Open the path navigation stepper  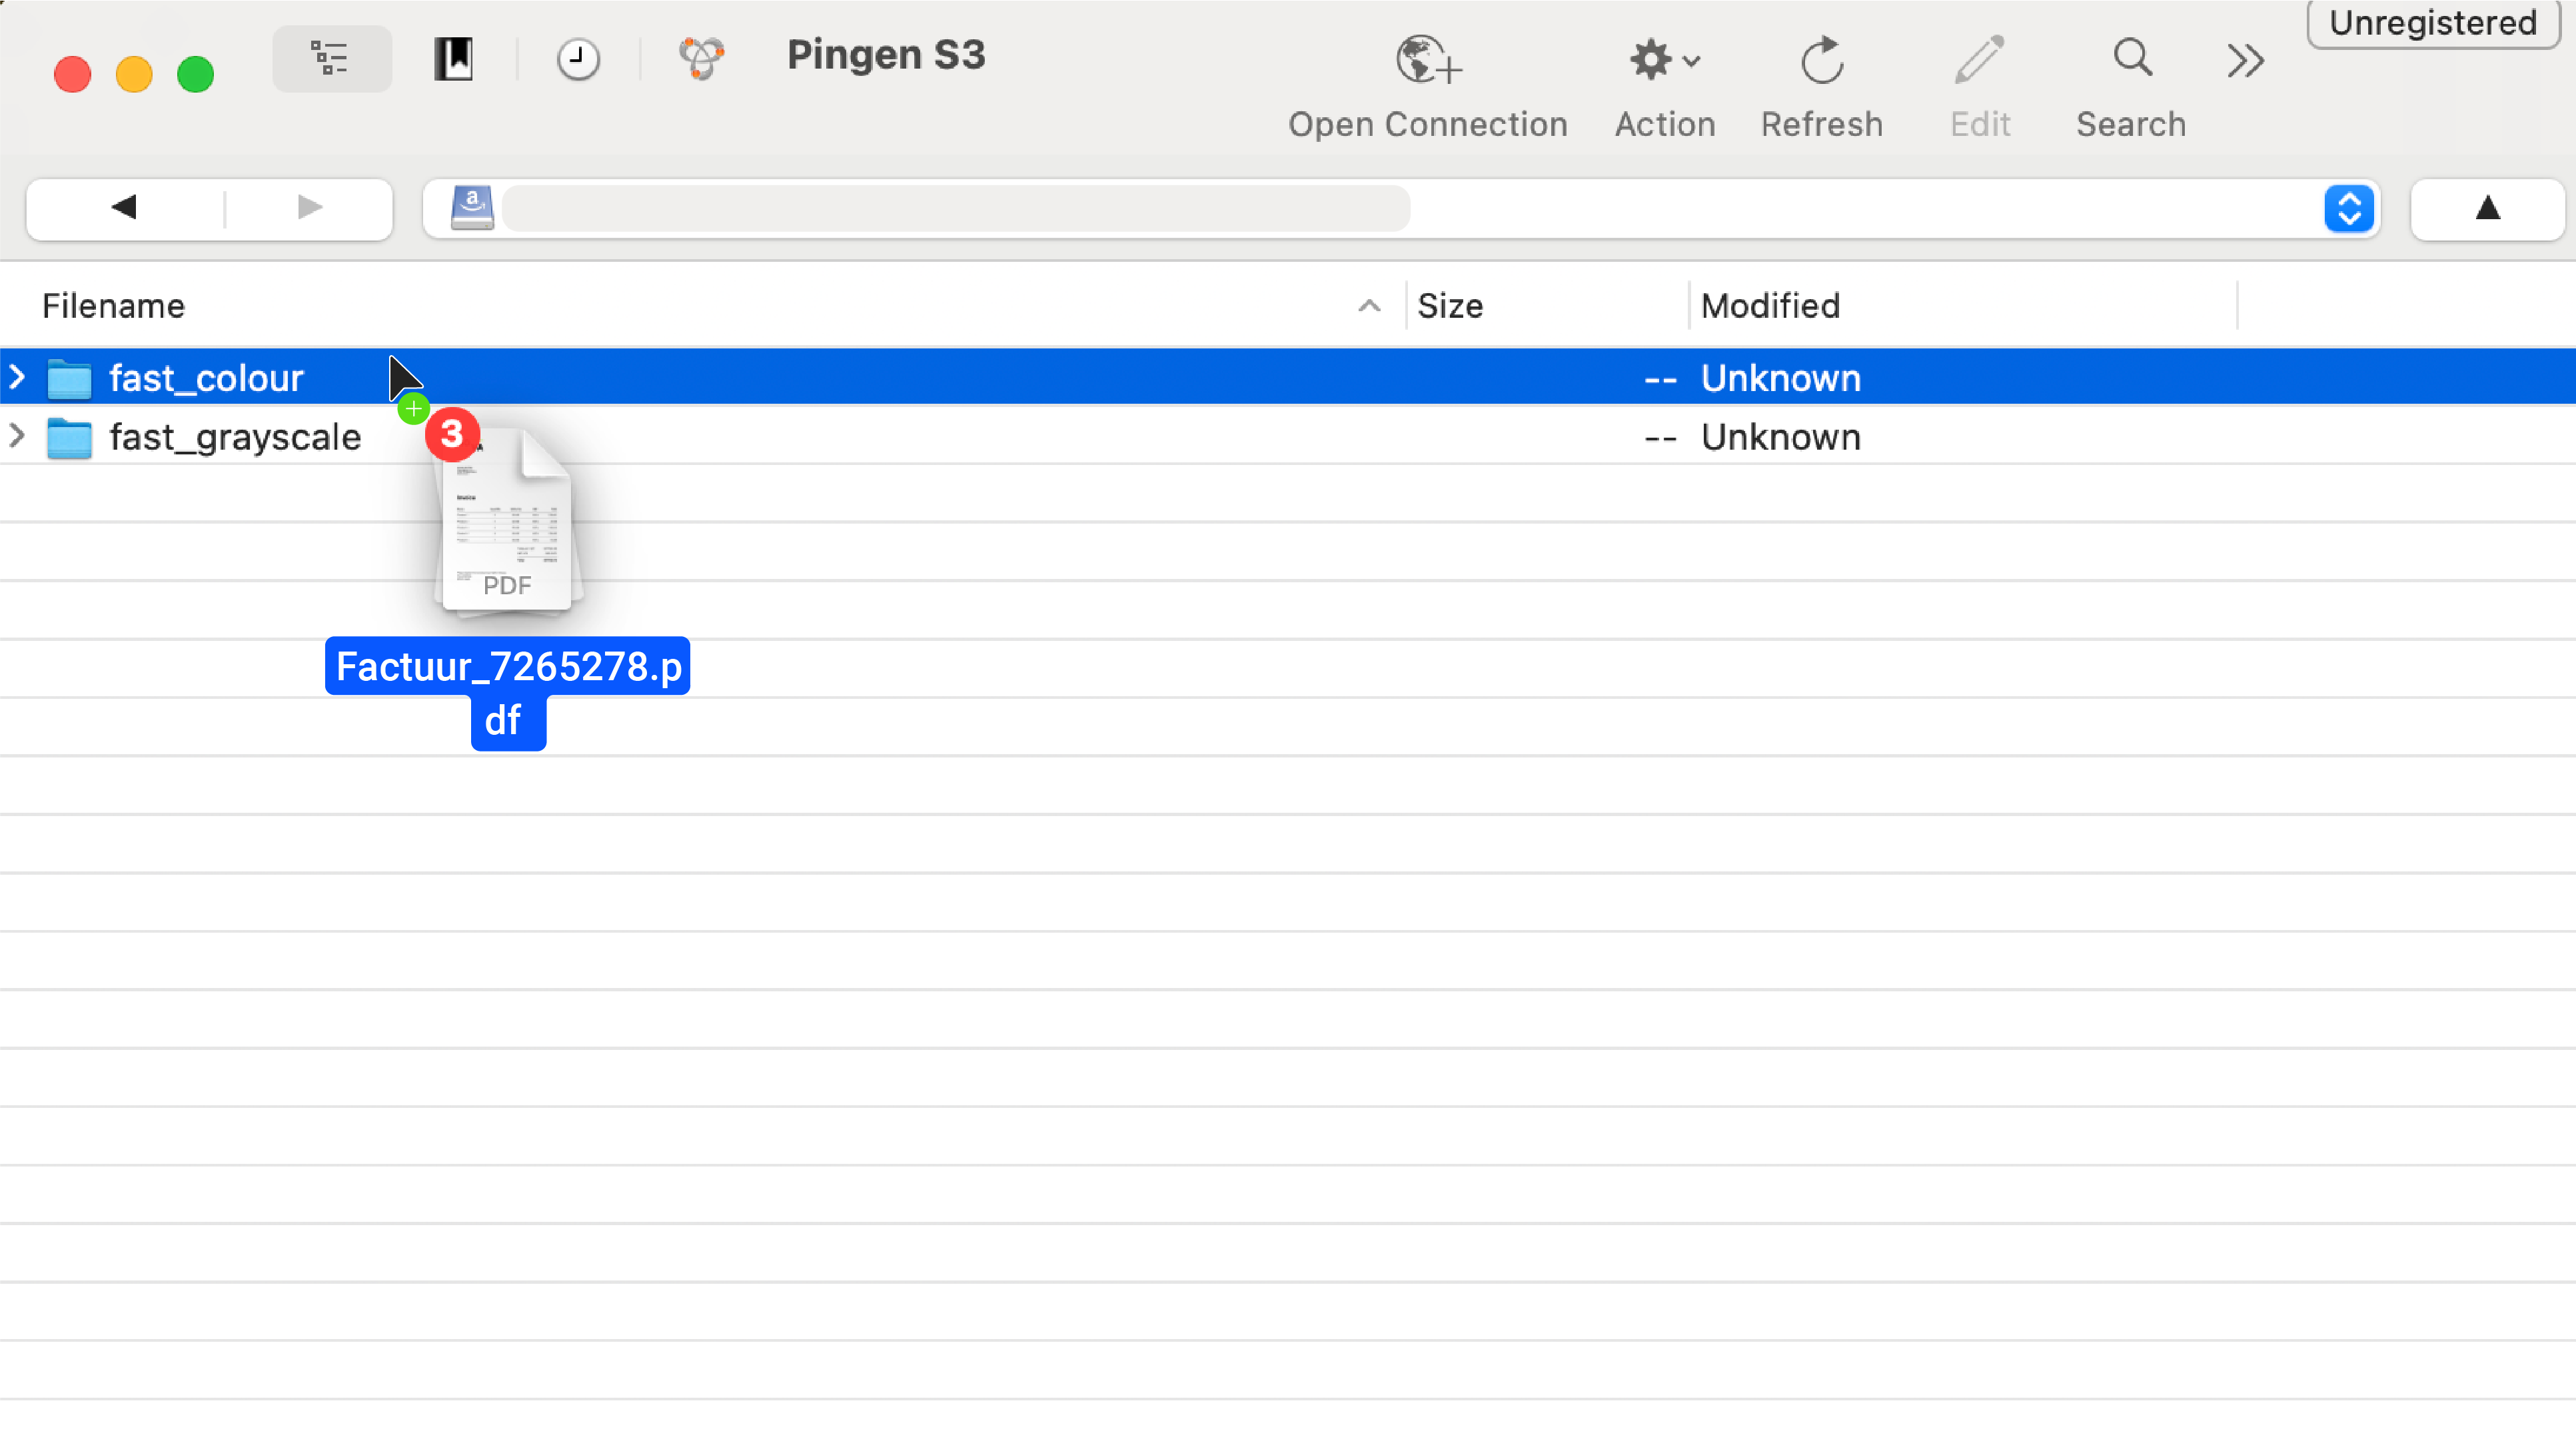(2350, 208)
